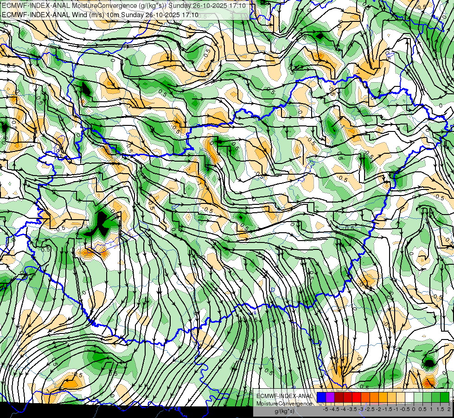This screenshot has width=454, height=418.
Task: Click the 'Wind (m/s) 10m' title line
Action: tap(100, 15)
